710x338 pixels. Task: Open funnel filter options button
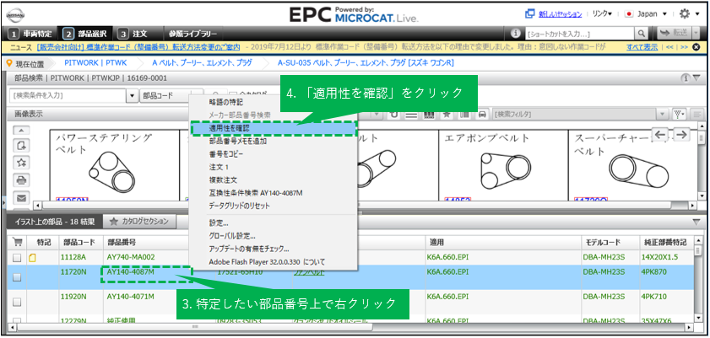680,115
